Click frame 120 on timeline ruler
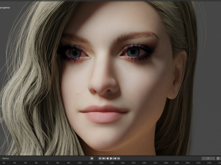 pyautogui.click(x=101, y=163)
